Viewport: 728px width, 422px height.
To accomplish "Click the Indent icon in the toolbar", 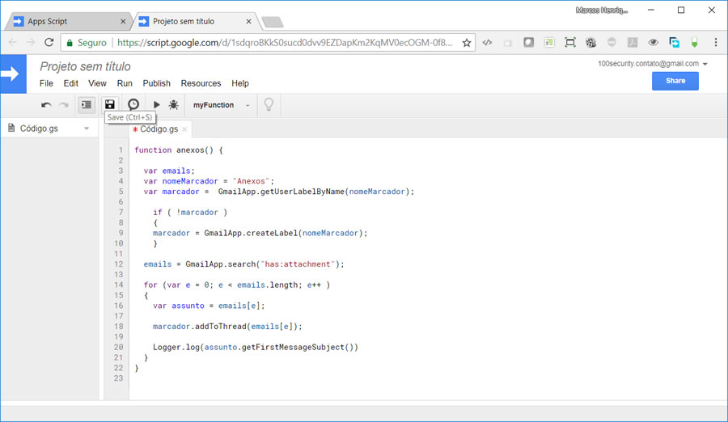I will (87, 104).
